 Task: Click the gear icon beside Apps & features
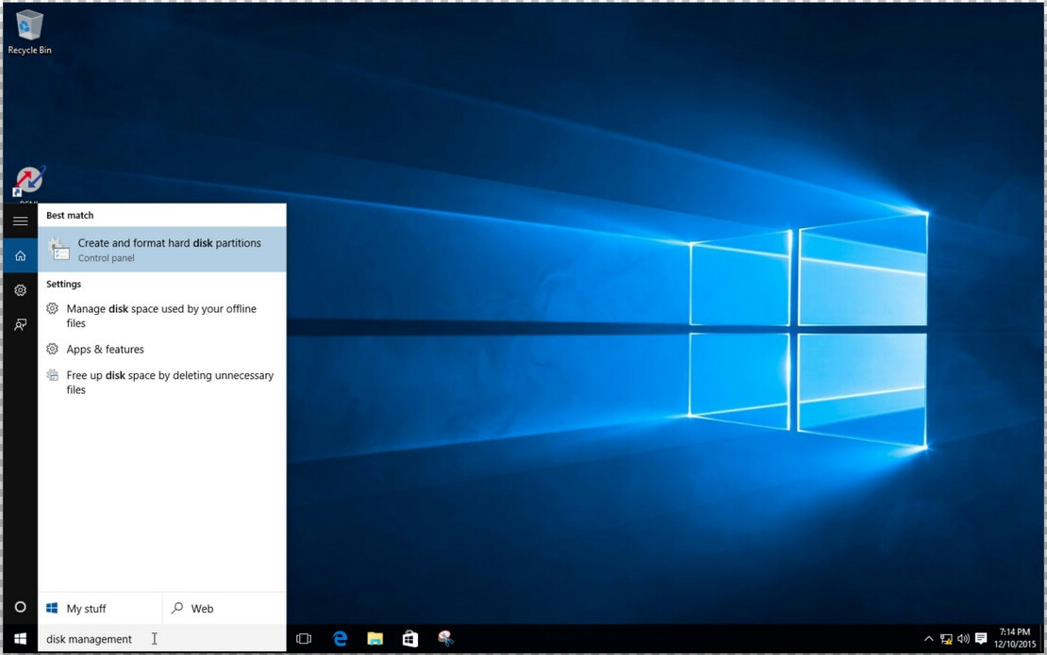coord(52,348)
